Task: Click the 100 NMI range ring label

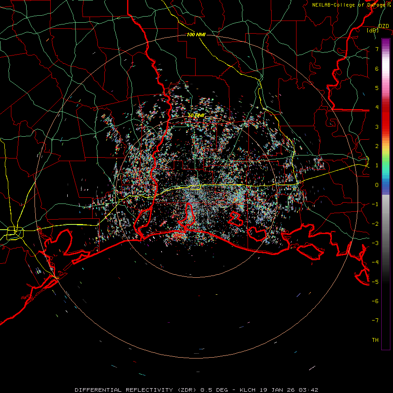Action: [196, 34]
